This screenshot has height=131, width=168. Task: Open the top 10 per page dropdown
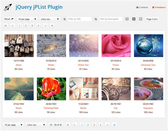click(x=27, y=19)
